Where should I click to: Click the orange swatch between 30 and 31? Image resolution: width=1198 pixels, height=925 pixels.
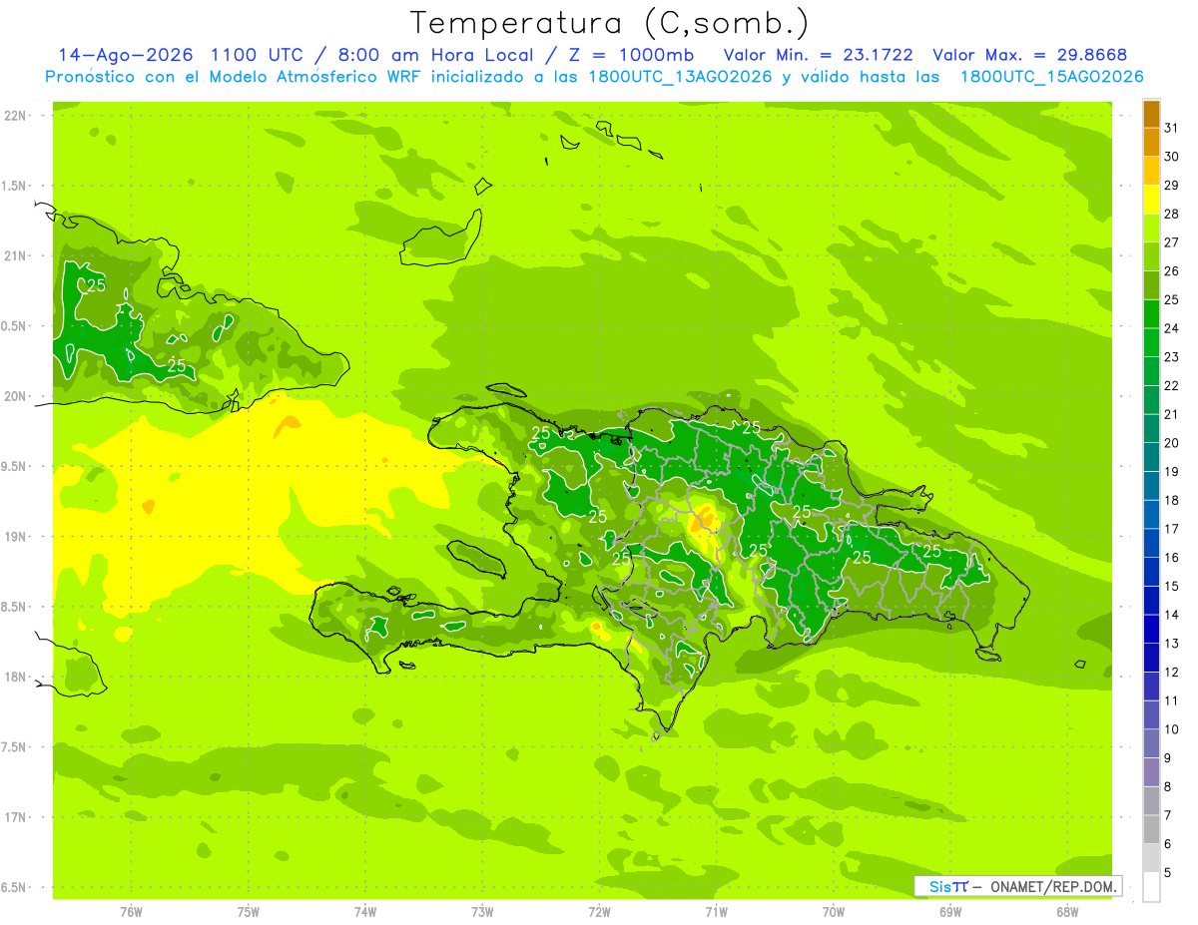(x=1151, y=142)
